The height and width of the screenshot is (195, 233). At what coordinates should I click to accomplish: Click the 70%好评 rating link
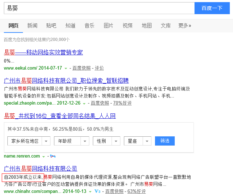click(123, 103)
